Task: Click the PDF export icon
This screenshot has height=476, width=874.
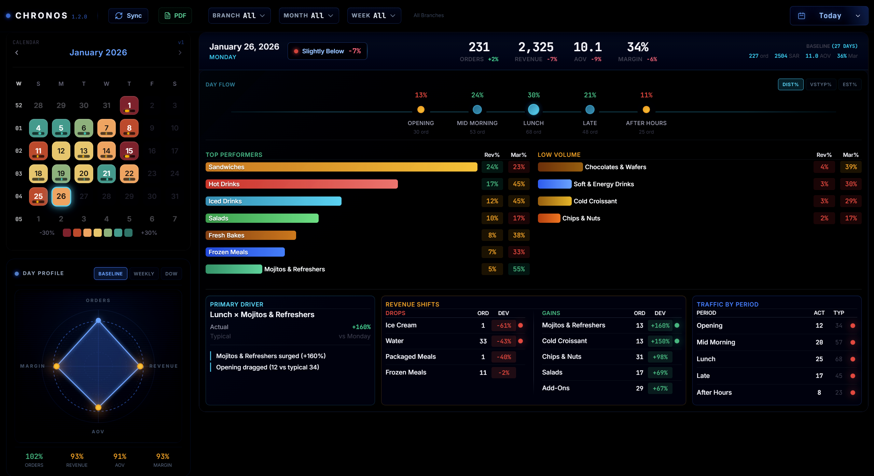Action: pyautogui.click(x=167, y=15)
